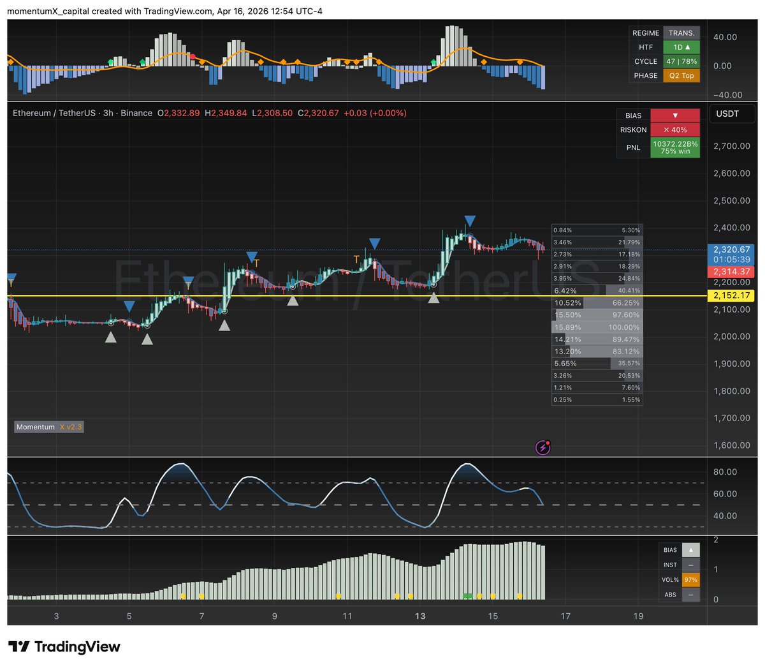Click the orange Q2 Top phase cell
Image resolution: width=765 pixels, height=668 pixels.
point(681,75)
